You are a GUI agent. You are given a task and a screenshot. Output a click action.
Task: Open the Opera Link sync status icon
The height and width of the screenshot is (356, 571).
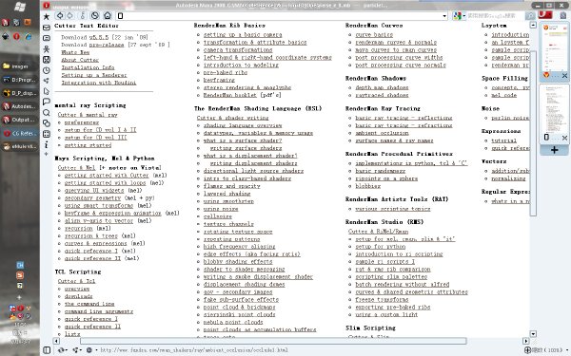pos(62,350)
